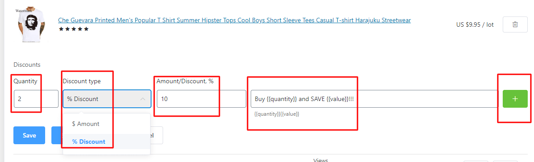Click the Views column label
Screen dimensions: 534x162
pyautogui.click(x=320, y=160)
